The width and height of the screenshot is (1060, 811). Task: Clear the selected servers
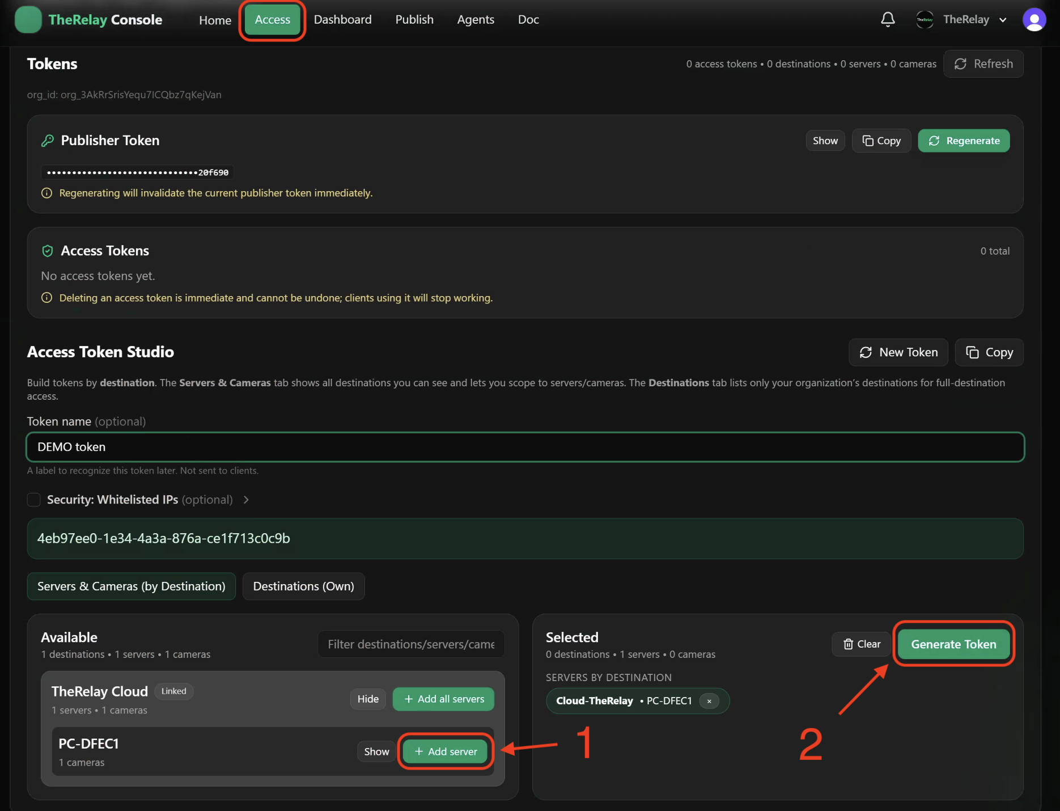(861, 644)
